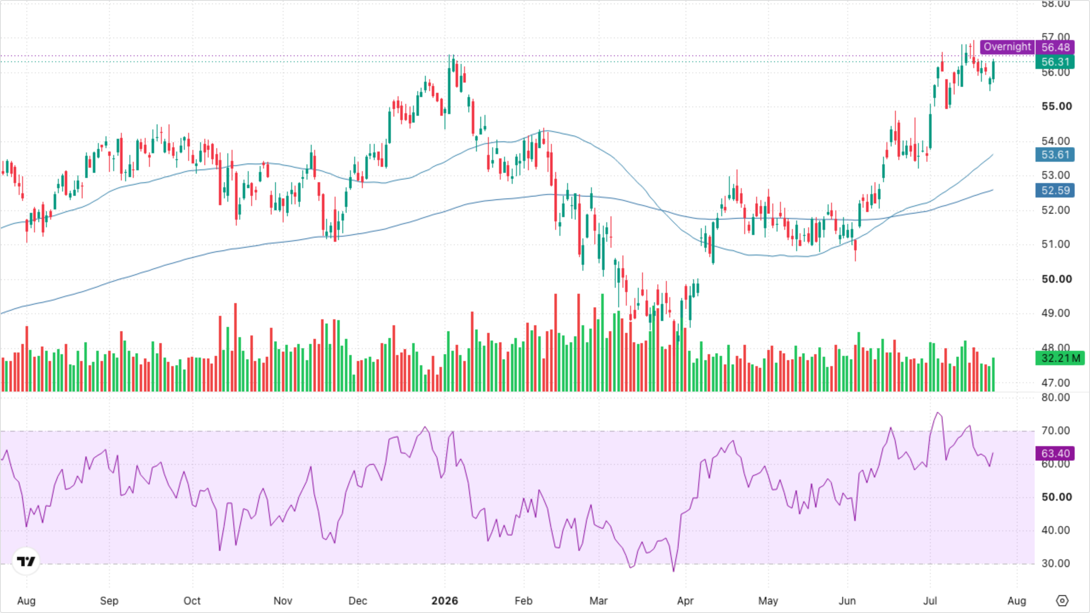Click the Sep time axis label
The image size is (1090, 613).
[109, 601]
